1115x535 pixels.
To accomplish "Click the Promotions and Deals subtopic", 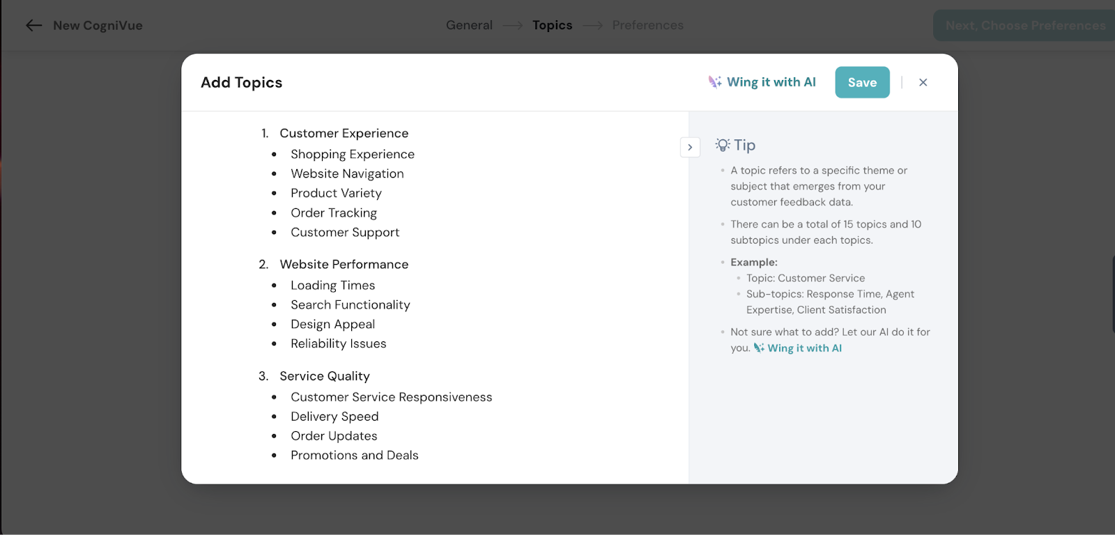I will [x=354, y=456].
